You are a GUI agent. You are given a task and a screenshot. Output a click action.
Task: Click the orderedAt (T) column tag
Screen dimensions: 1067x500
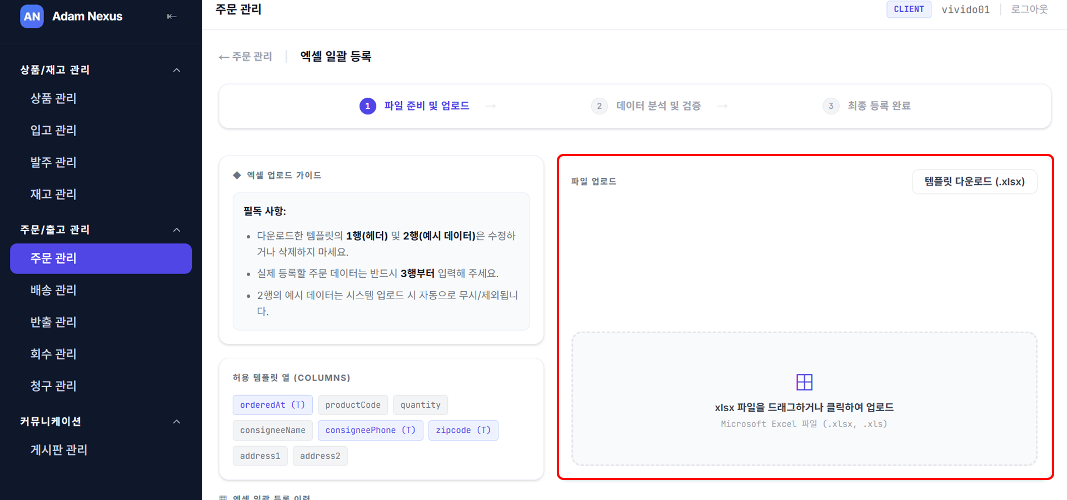click(272, 405)
